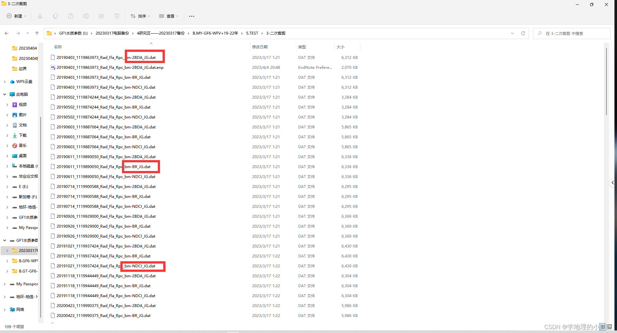Open the 新建 (New) dropdown

click(17, 16)
